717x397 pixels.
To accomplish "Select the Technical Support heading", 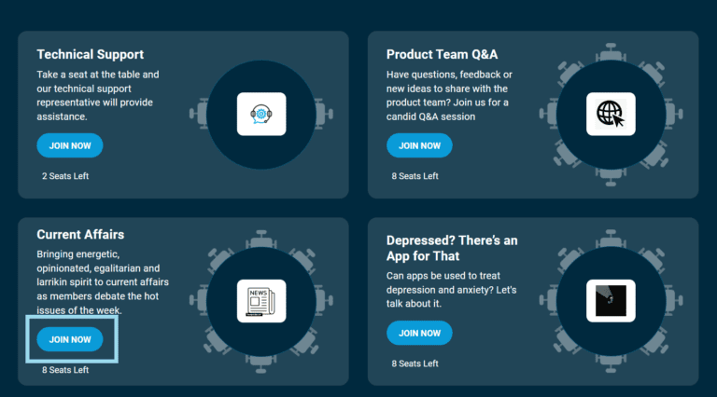I will click(x=90, y=54).
